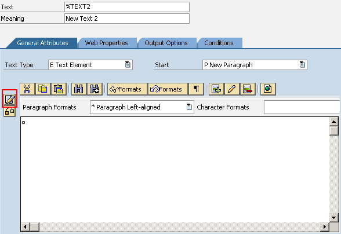Click the Paragraph Formats label
The width and height of the screenshot is (341, 234).
(49, 107)
